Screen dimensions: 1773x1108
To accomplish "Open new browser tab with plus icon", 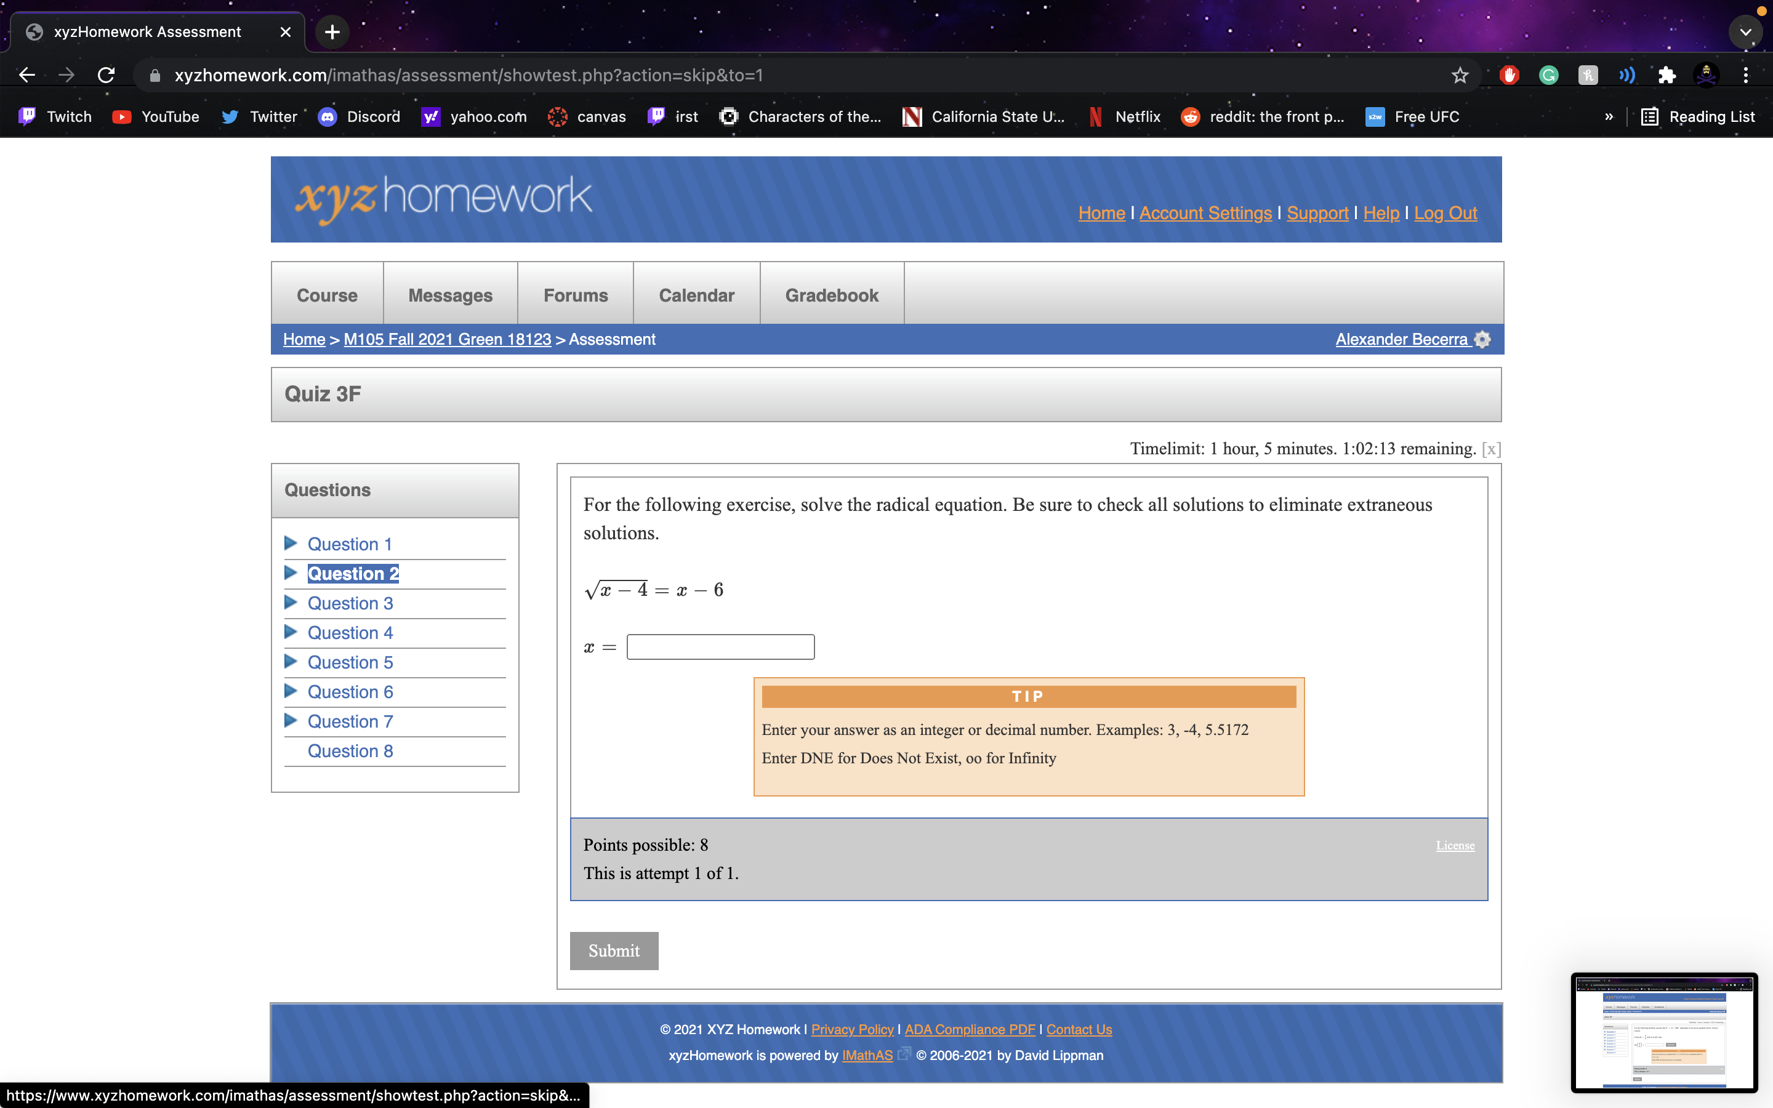I will tap(332, 31).
